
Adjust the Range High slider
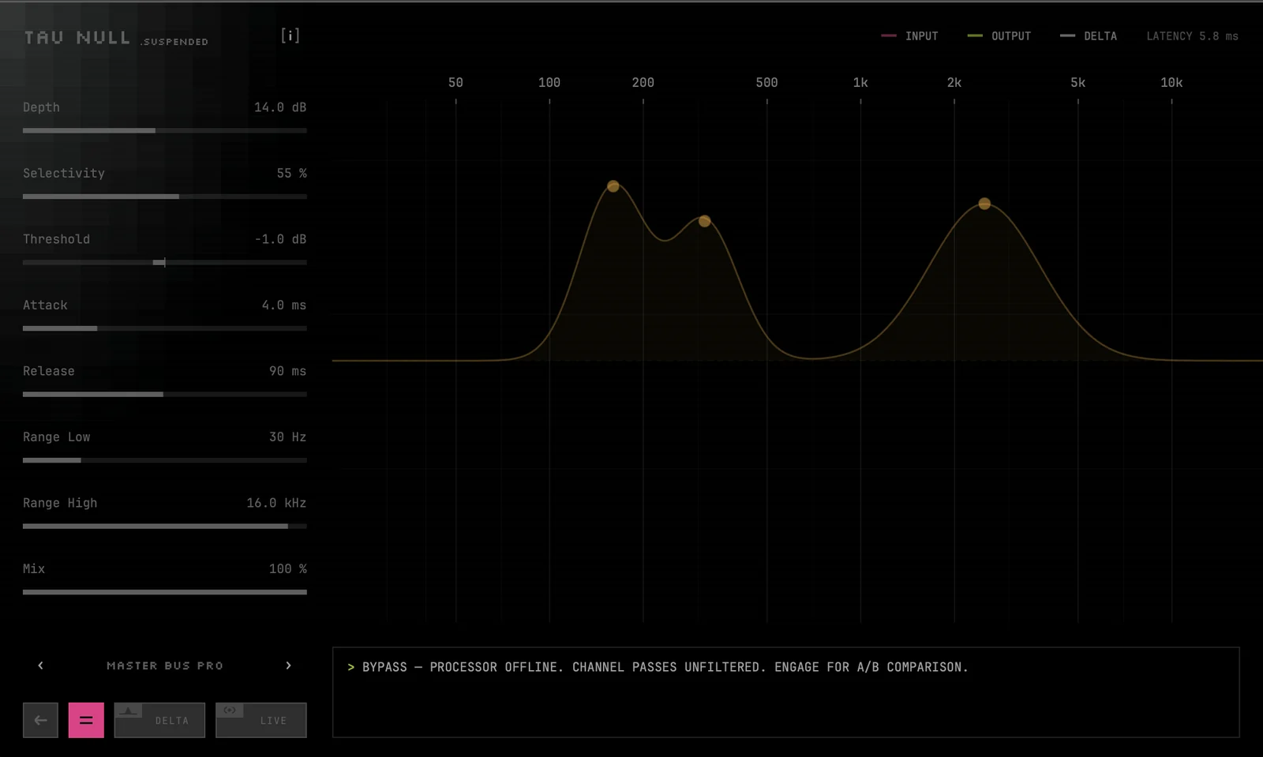165,526
